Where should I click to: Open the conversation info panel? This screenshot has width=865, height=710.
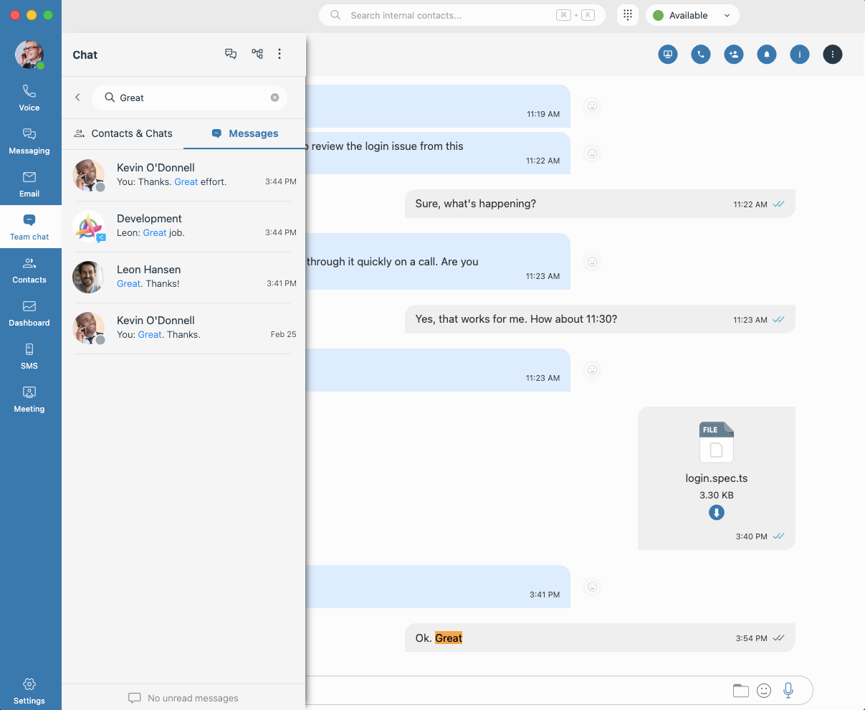tap(799, 54)
